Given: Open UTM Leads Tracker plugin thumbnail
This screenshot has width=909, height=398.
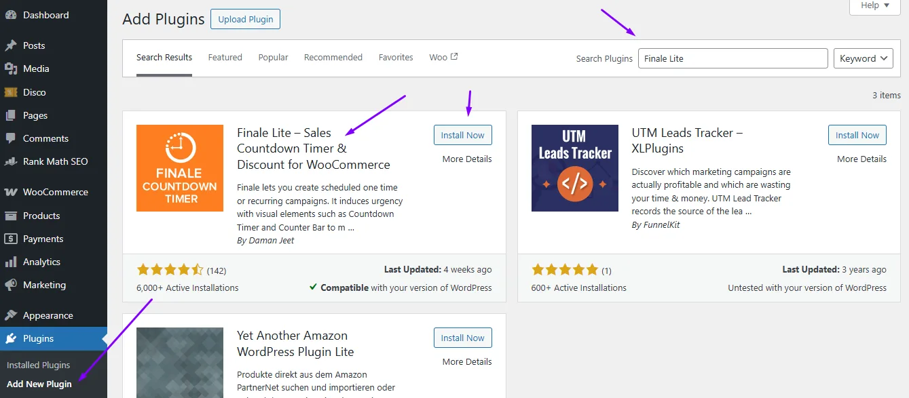Looking at the screenshot, I should point(575,168).
